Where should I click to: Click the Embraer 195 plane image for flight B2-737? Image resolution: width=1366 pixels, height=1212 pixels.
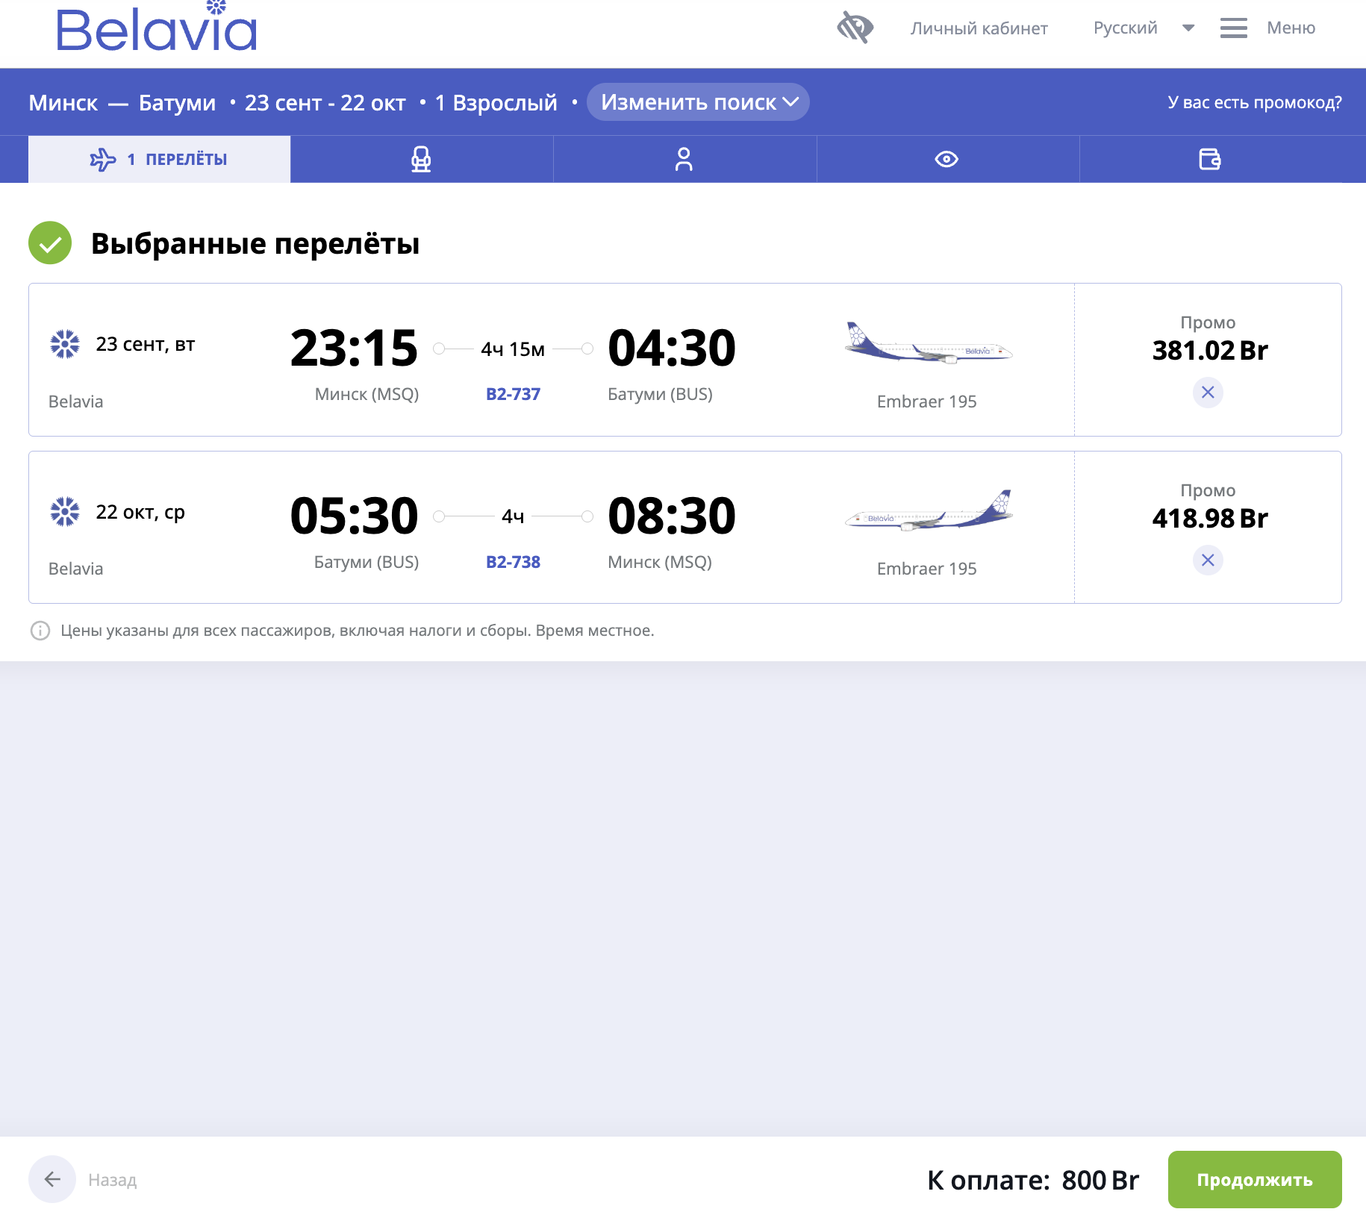tap(928, 343)
